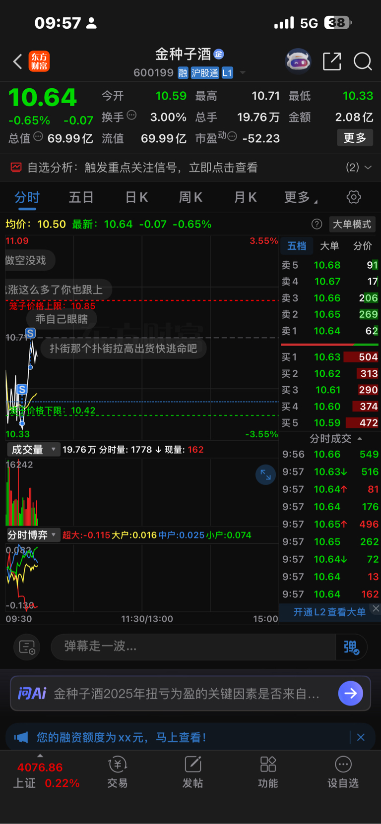Toggle 大单模式 button
This screenshot has height=824, width=381.
[x=352, y=224]
